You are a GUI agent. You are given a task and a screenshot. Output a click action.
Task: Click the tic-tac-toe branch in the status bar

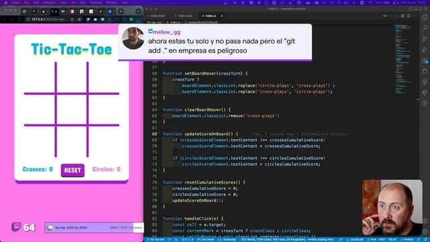(156, 239)
